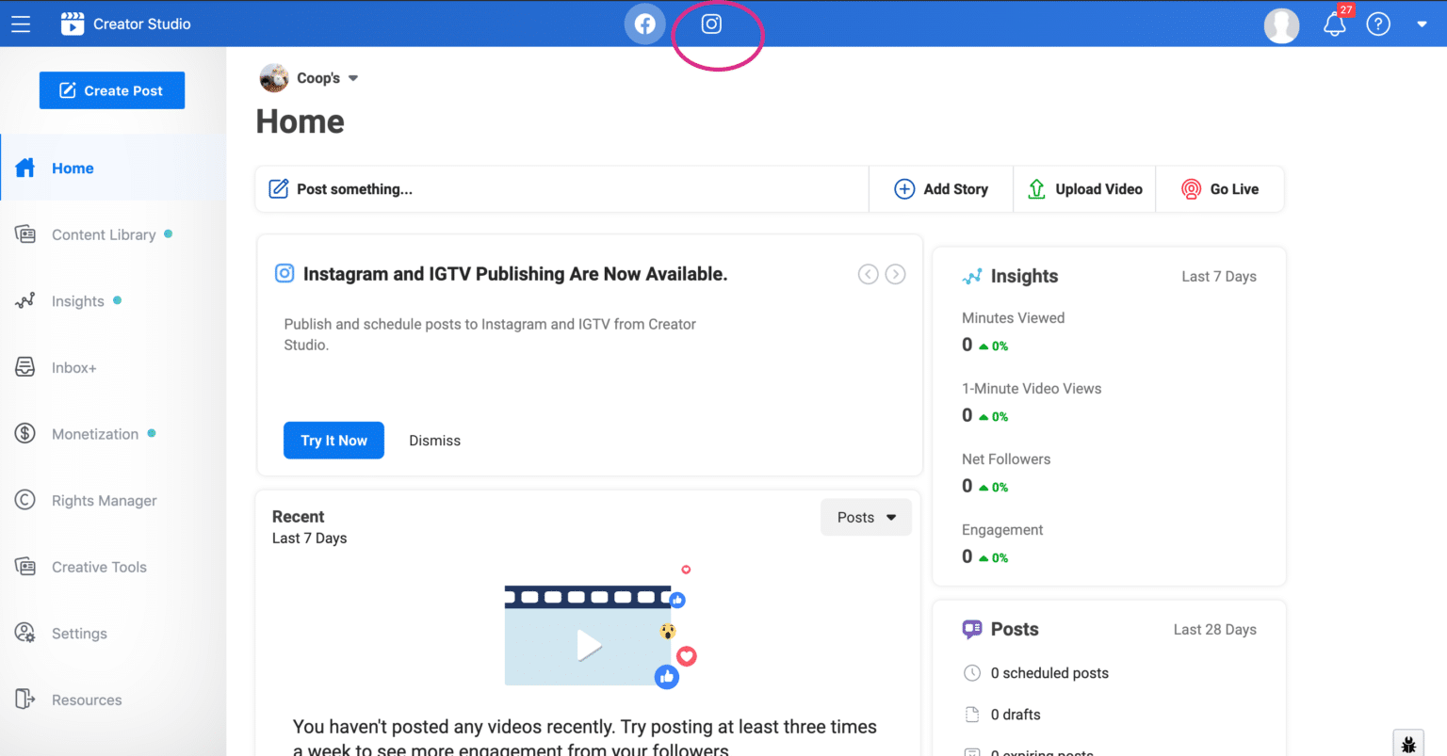Select the Facebook icon in top bar
The width and height of the screenshot is (1447, 756).
click(x=644, y=24)
